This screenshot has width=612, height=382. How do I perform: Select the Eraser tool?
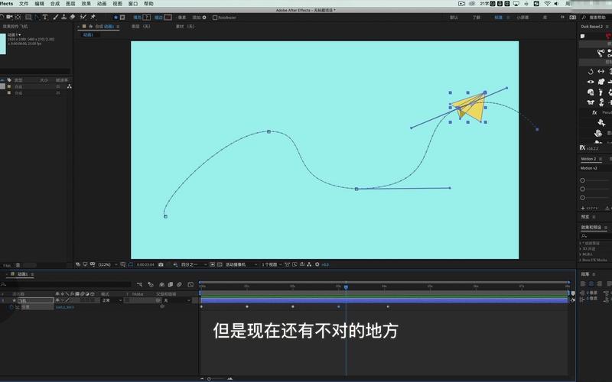coord(72,17)
